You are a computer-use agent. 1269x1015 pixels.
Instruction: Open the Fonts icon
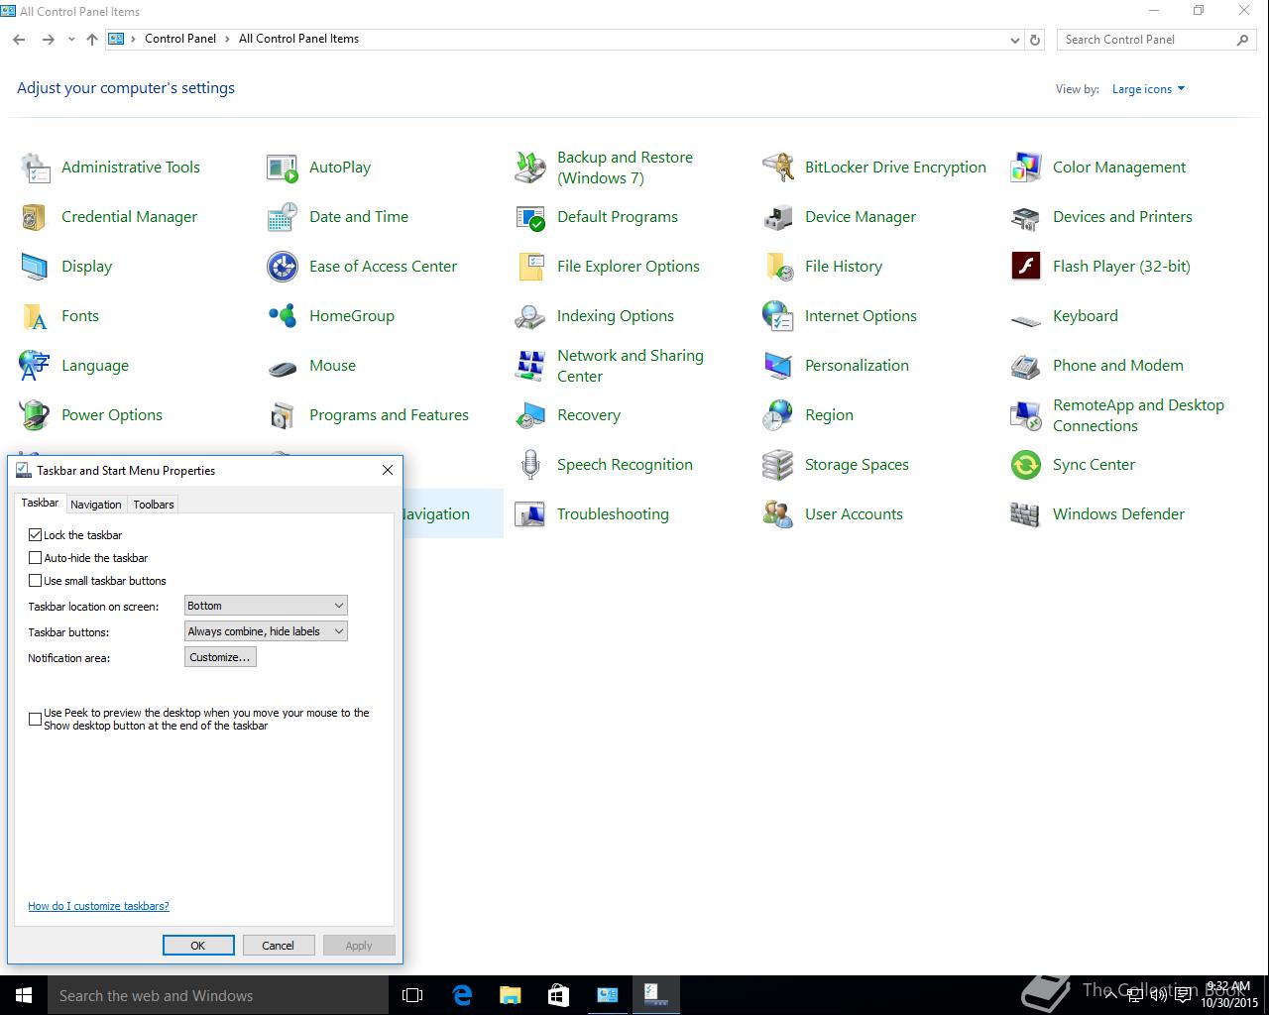click(x=35, y=316)
